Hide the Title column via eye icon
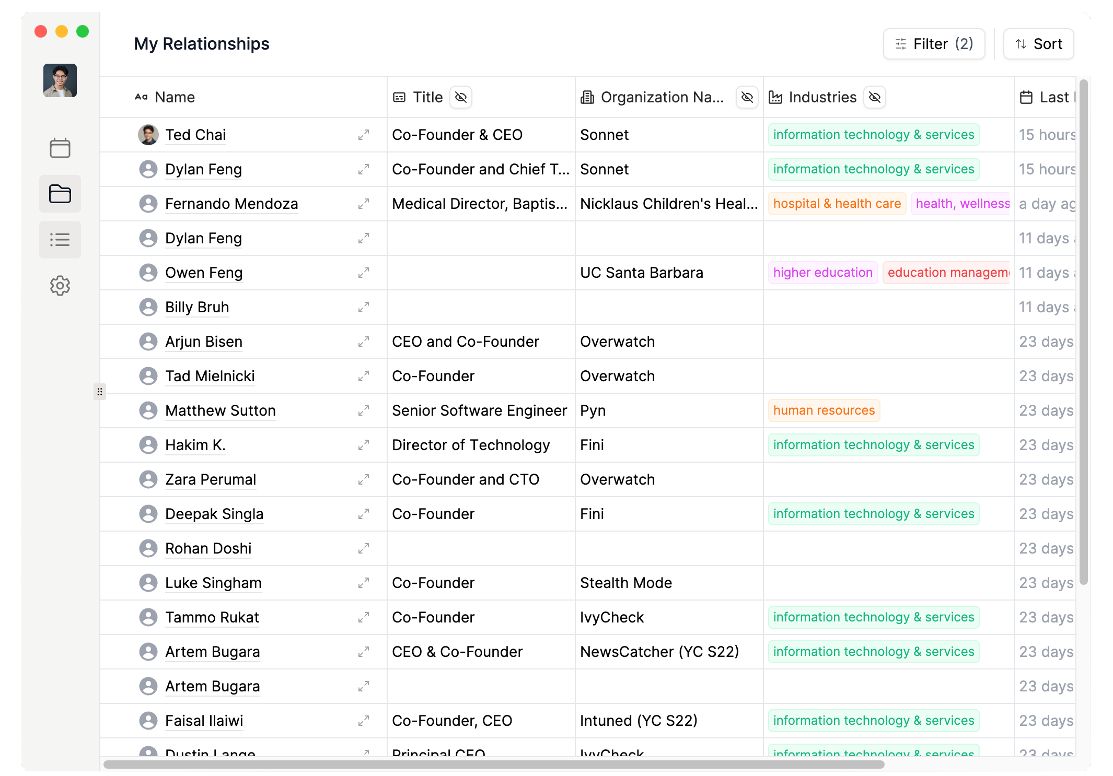Screen dimensions: 1113x776 click(461, 97)
